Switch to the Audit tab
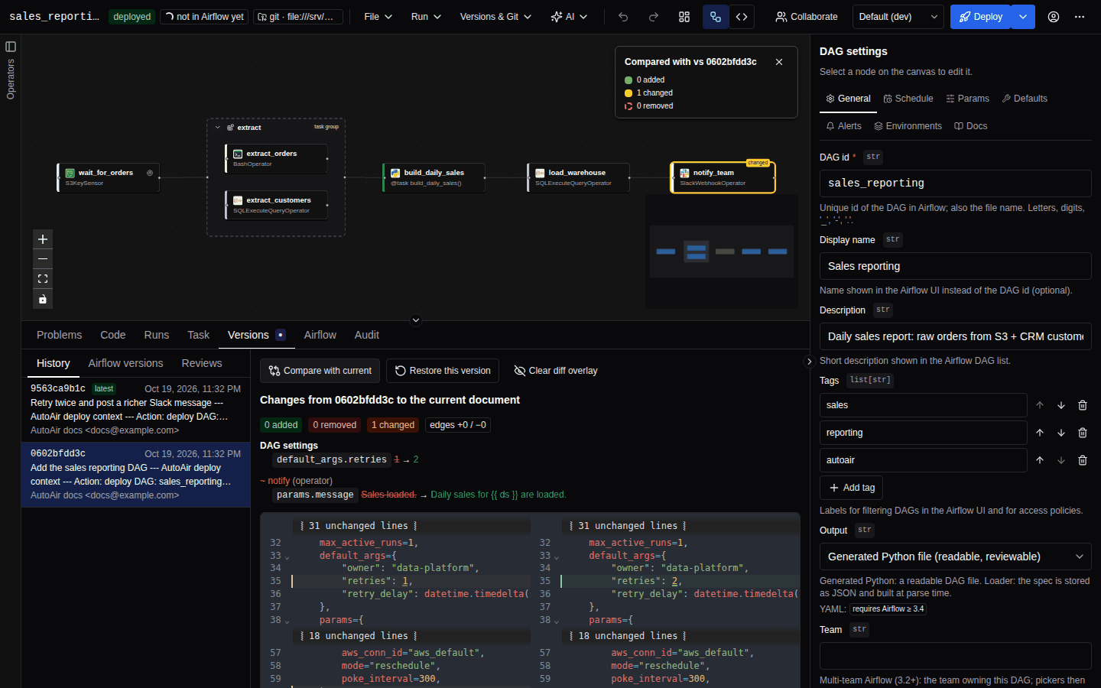Screen dimensions: 1101x688 point(367,335)
